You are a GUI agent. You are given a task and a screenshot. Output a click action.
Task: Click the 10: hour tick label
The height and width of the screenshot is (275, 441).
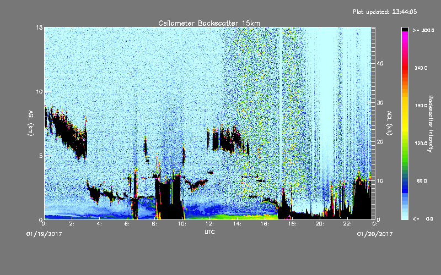point(182,224)
